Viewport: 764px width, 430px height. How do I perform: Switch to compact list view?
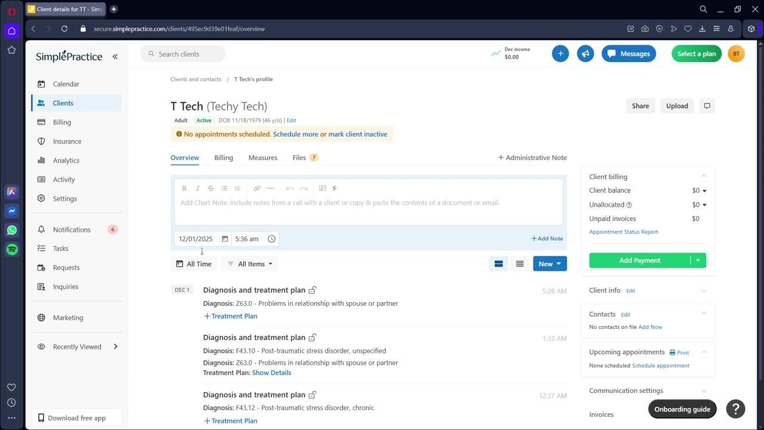(x=520, y=264)
